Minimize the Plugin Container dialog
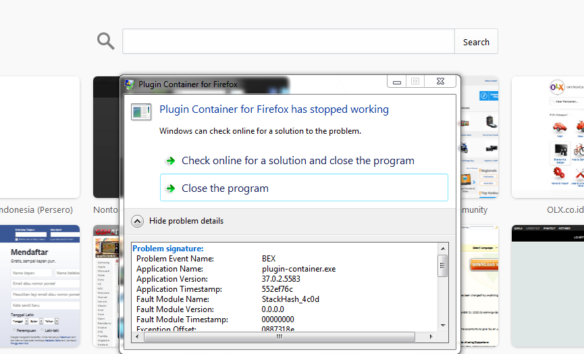 coord(397,82)
